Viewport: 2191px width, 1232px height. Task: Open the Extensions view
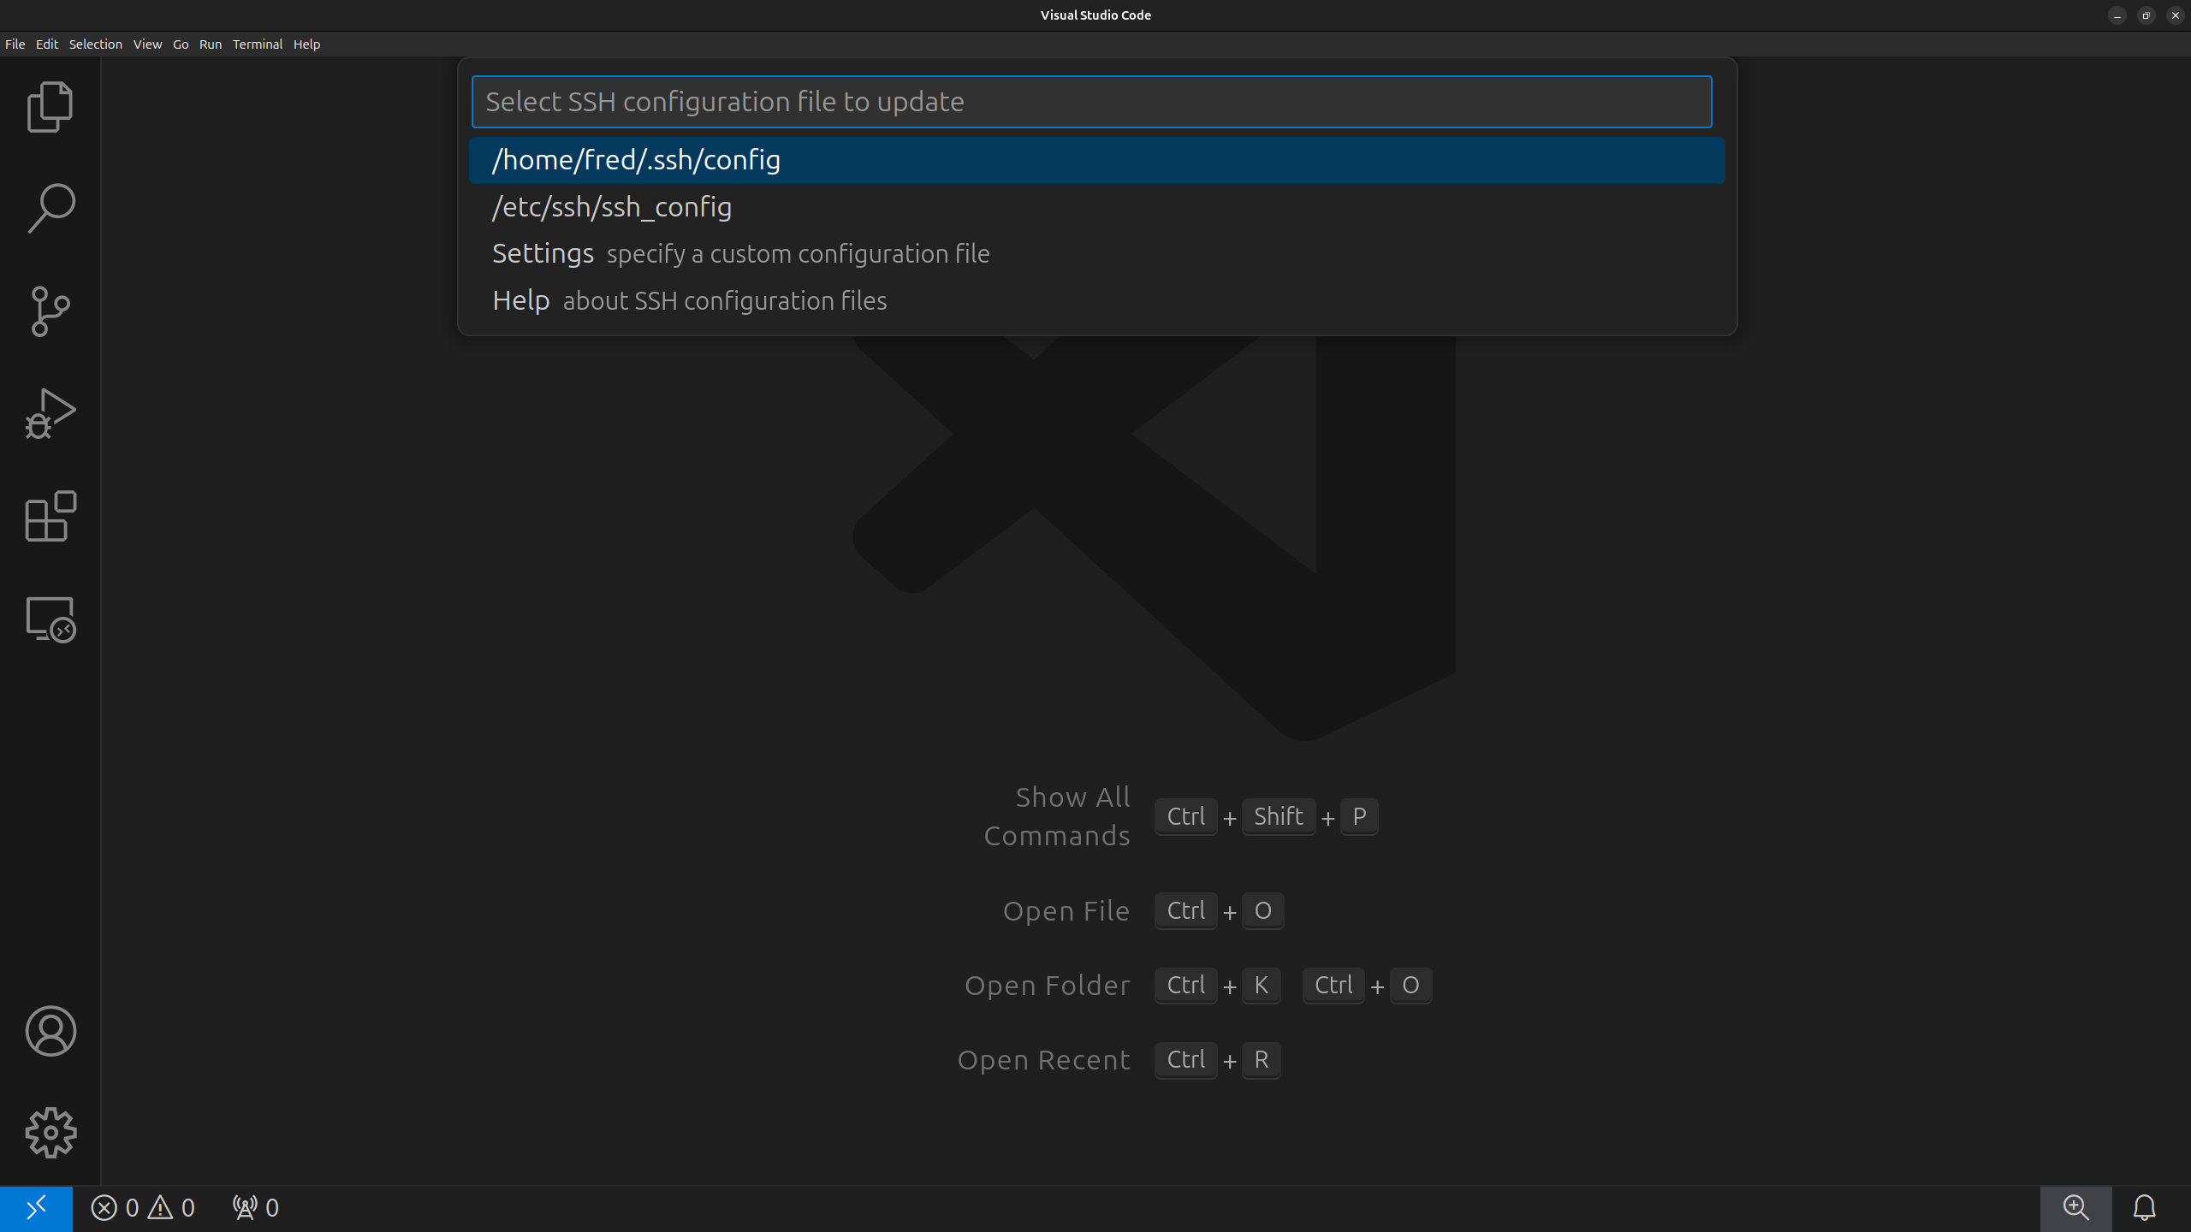[50, 517]
